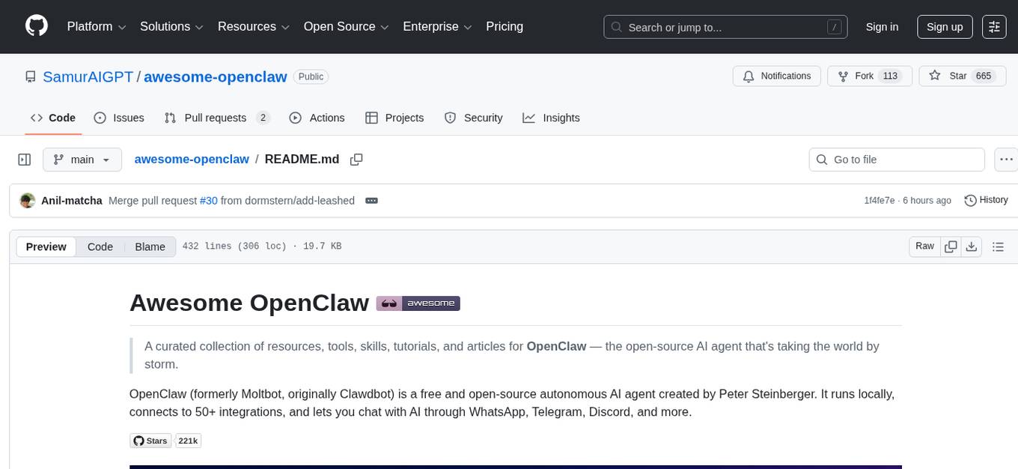Image resolution: width=1018 pixels, height=469 pixels.
Task: Switch to the Blame tab
Action: coord(150,246)
